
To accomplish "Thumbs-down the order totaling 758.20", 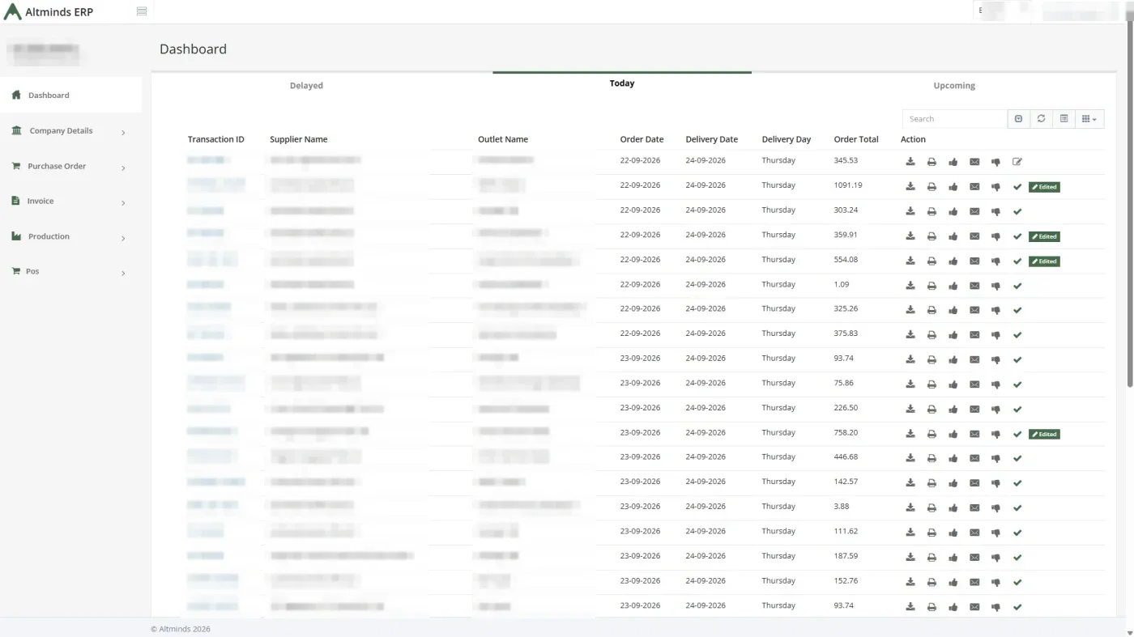I will pyautogui.click(x=995, y=435).
